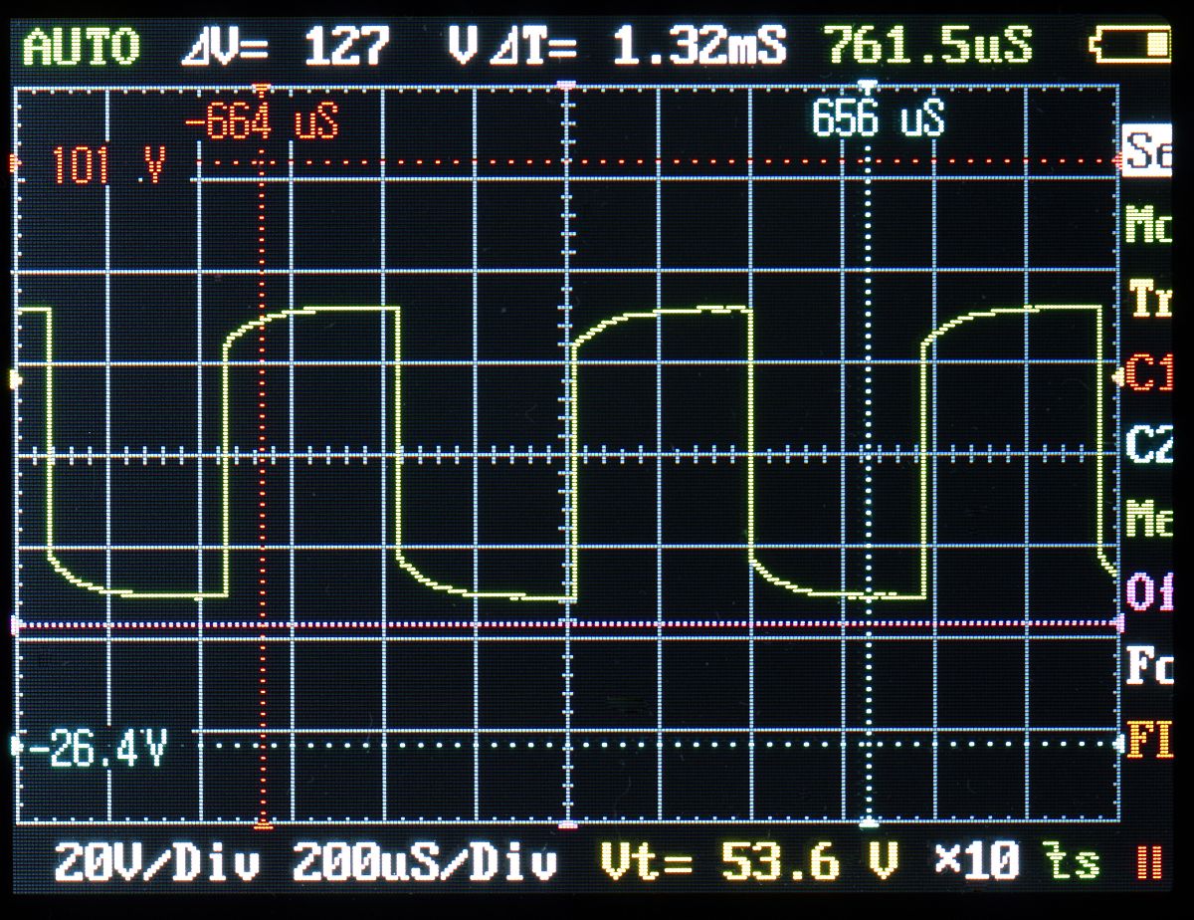The width and height of the screenshot is (1194, 920).
Task: Select the ΔT= 1.32mS readout
Action: pos(640,47)
